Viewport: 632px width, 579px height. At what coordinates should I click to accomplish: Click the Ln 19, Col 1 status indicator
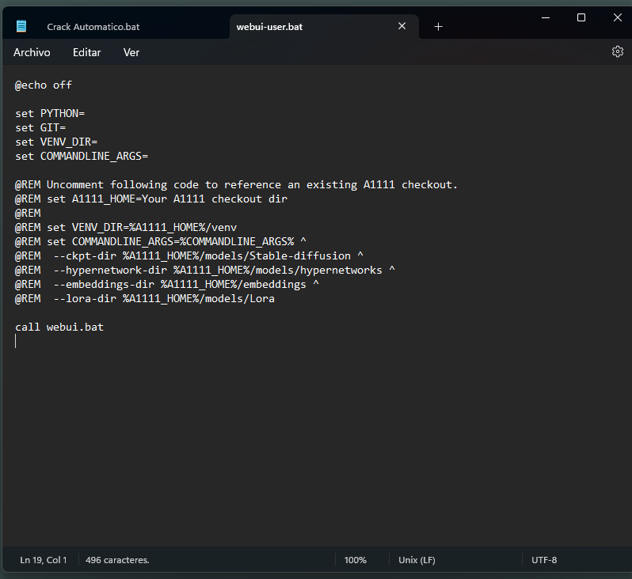coord(43,560)
